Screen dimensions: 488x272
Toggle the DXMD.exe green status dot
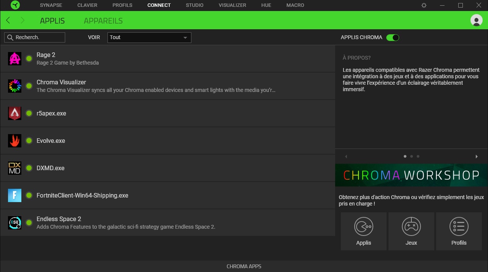point(29,168)
